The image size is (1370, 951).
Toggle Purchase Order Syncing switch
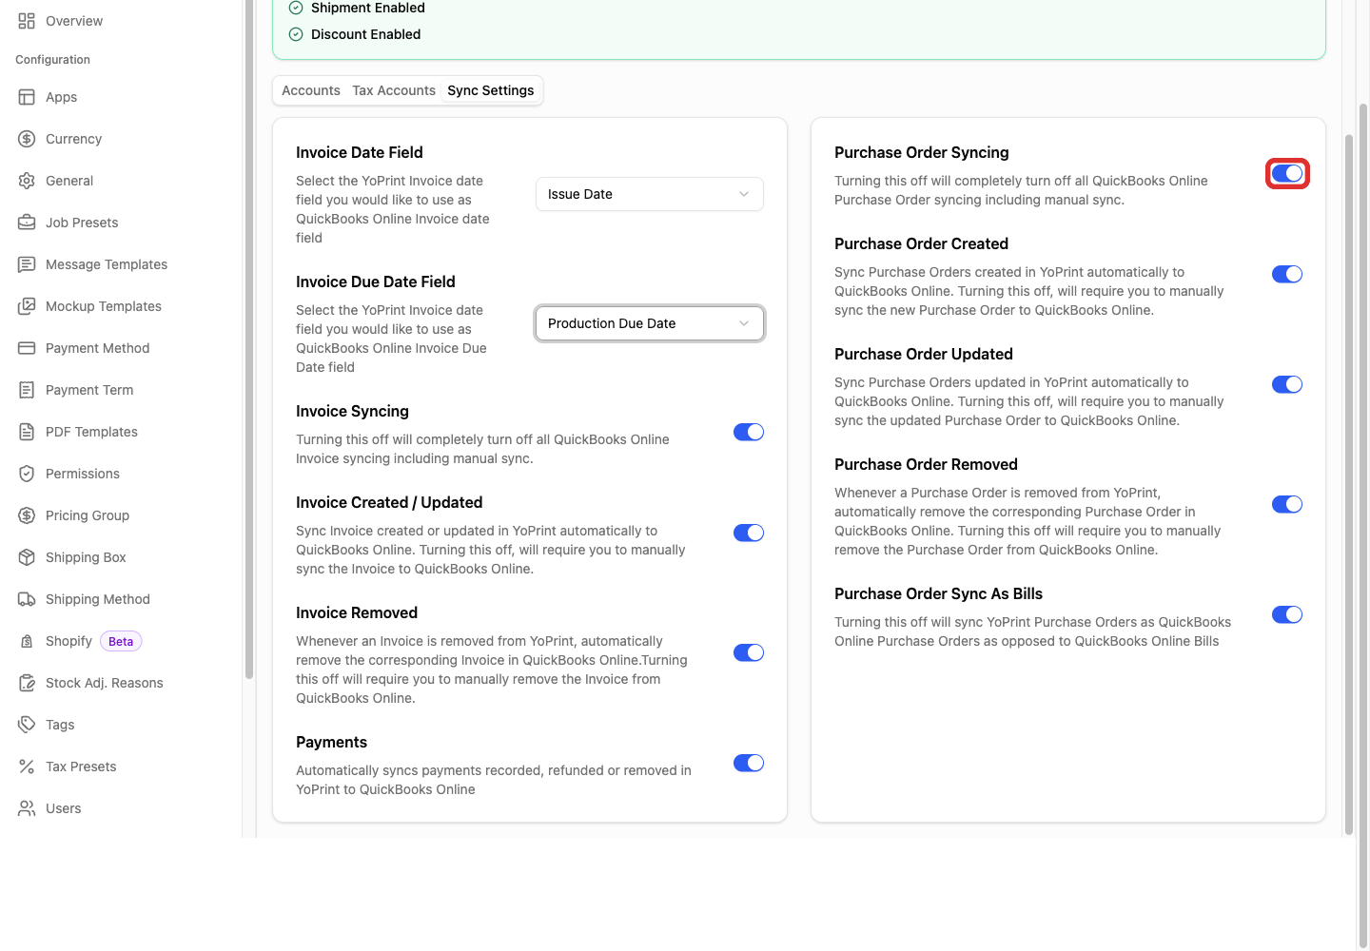click(1287, 173)
